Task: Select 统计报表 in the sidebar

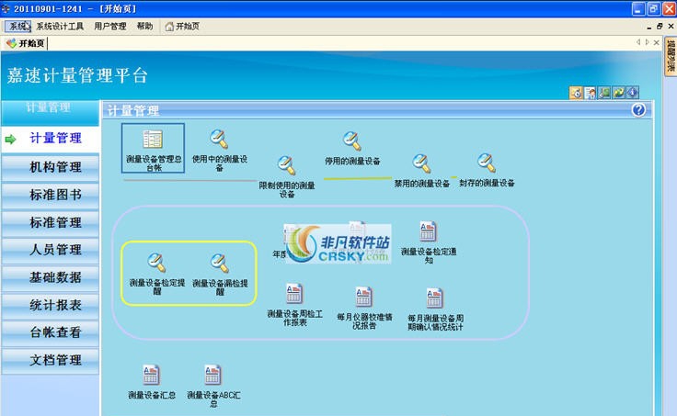Action: [x=50, y=305]
